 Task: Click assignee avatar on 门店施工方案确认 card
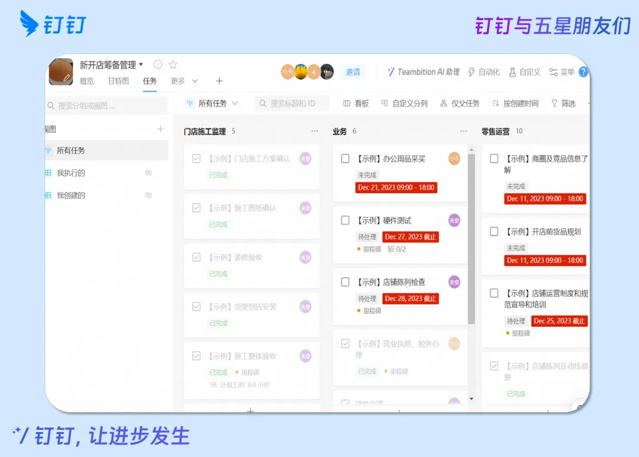pyautogui.click(x=306, y=159)
